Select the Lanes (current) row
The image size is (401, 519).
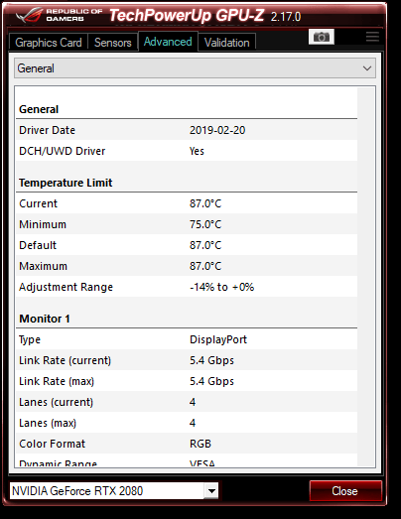(x=187, y=402)
